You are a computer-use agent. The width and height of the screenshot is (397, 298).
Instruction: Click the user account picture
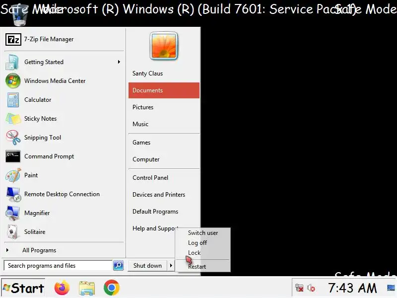pos(164,46)
